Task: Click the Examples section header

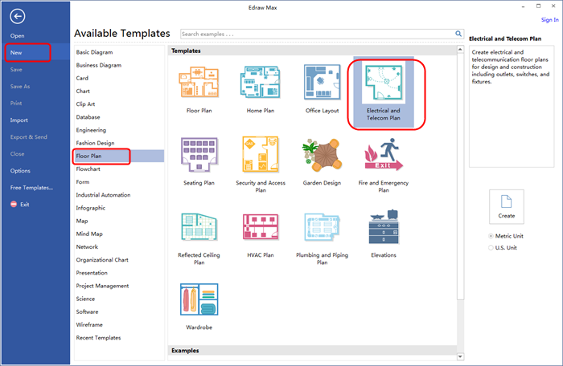Action: click(x=312, y=350)
